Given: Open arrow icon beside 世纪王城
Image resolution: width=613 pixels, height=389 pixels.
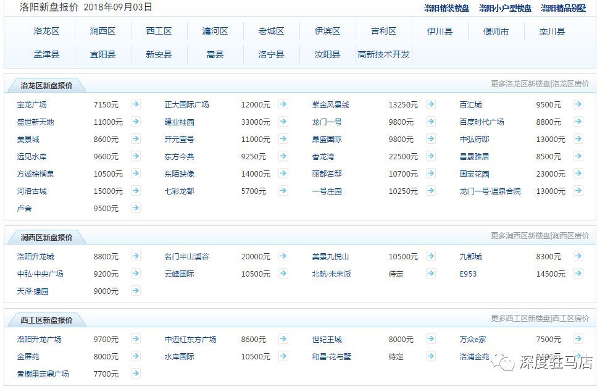Looking at the screenshot, I should tap(431, 339).
